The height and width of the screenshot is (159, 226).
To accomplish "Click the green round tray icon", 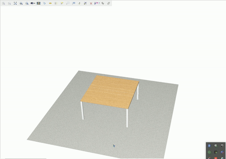I will [x=210, y=152].
